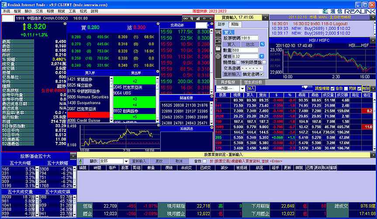Click the 更改 amend order button
This screenshot has height=219, width=377.
click(x=159, y=161)
